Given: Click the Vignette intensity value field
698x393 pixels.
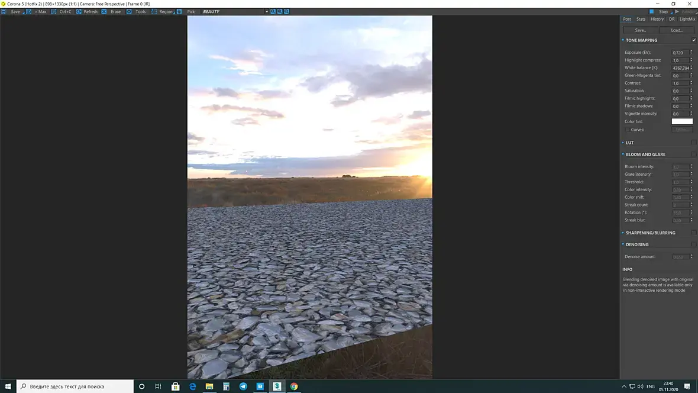Looking at the screenshot, I should click(x=680, y=114).
